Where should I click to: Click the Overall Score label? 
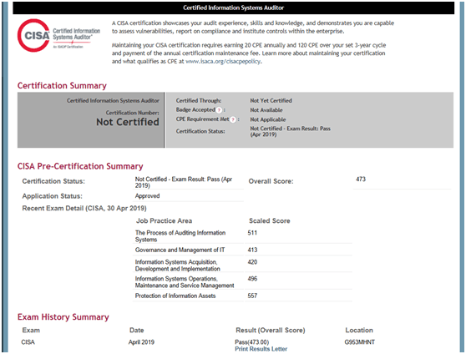tap(271, 181)
